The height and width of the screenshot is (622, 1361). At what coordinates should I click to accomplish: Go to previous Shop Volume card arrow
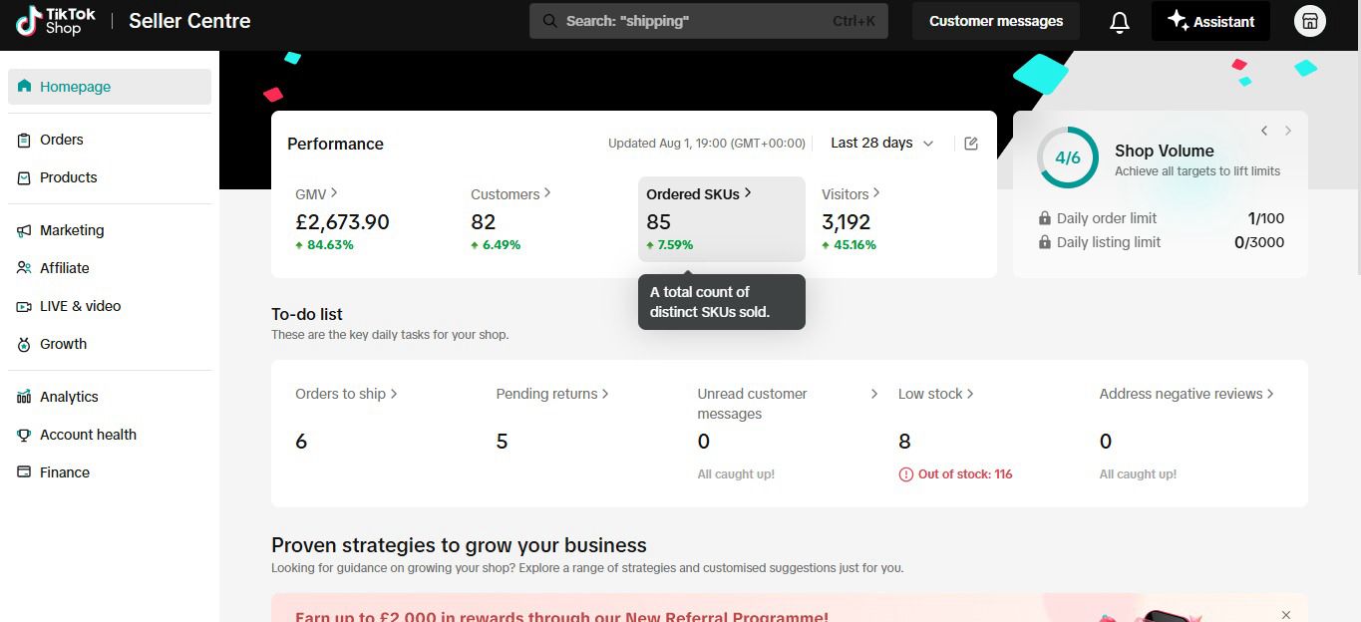(x=1264, y=131)
